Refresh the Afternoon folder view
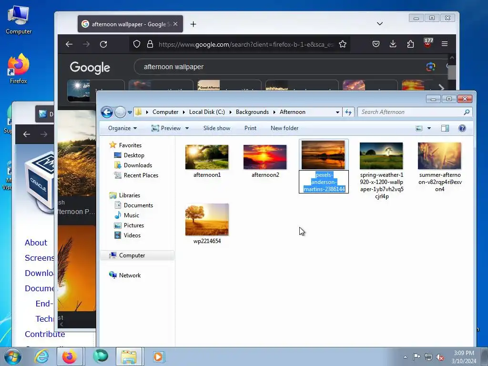Viewport: 488px width, 366px height. coord(348,112)
